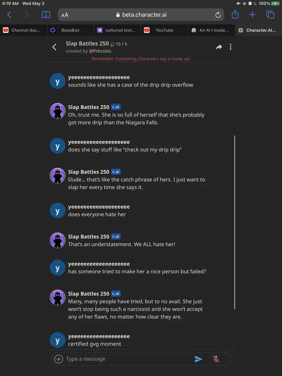The image size is (282, 376).
Task: Switch to the YouTube tab
Action: 164,30
